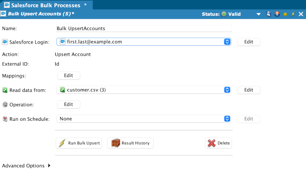Image resolution: width=306 pixels, height=180 pixels.
Task: Open the Salesforce Login dropdown
Action: tap(227, 42)
